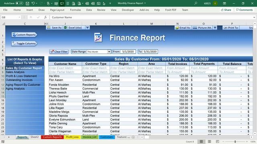The image size is (257, 144).
Task: Switch to the Customers sheet tab
Action: tap(106, 137)
